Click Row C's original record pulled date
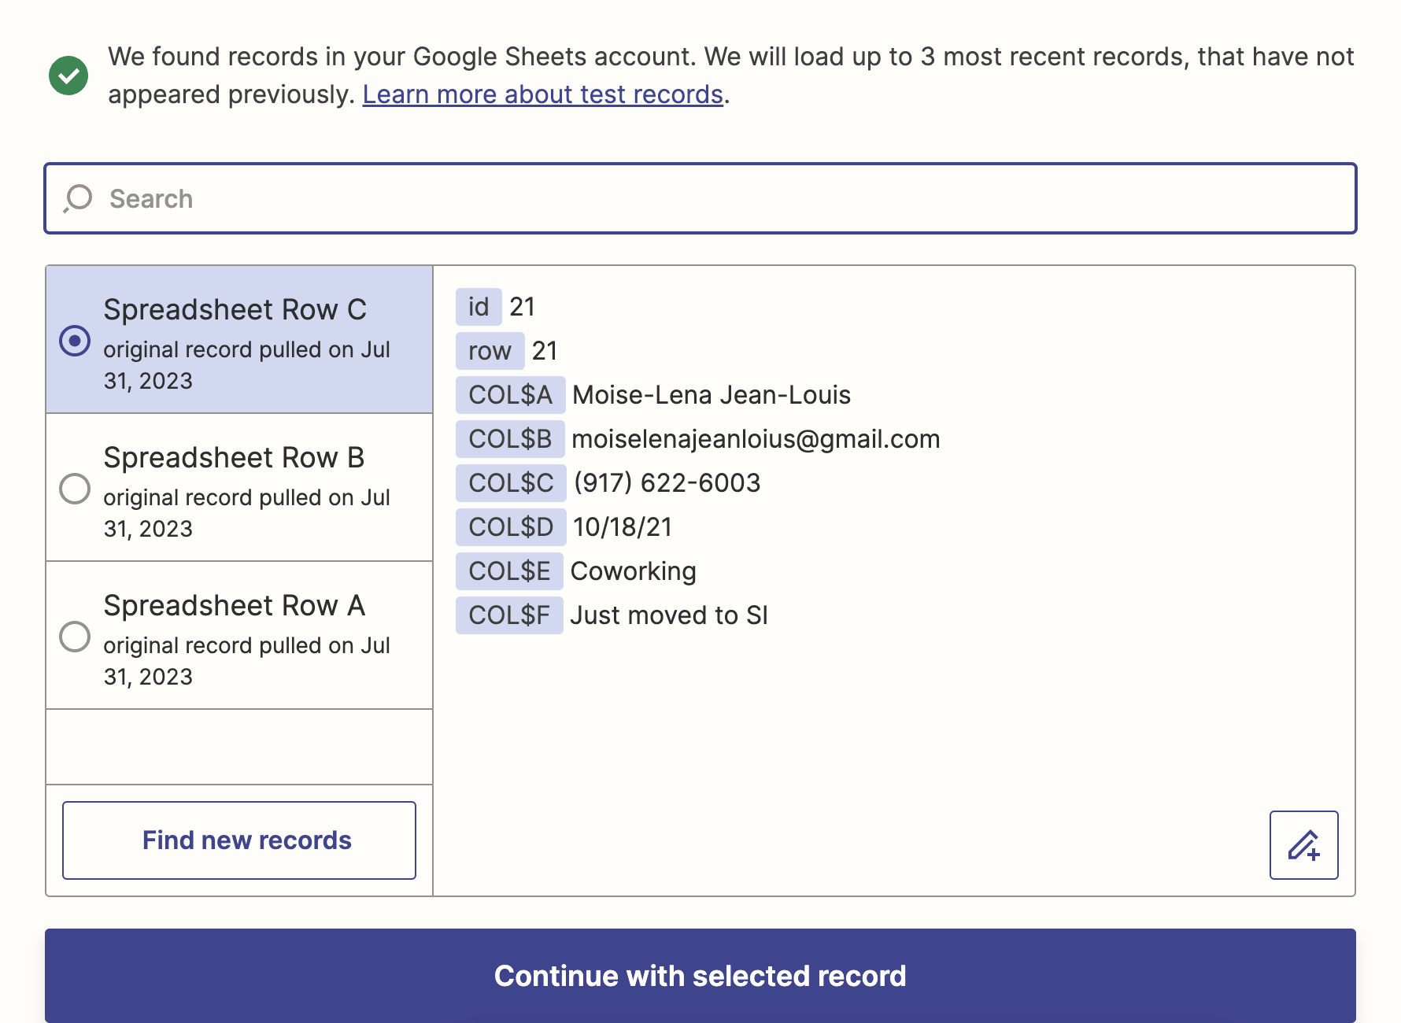Screen dimensions: 1401x1023 tap(246, 365)
